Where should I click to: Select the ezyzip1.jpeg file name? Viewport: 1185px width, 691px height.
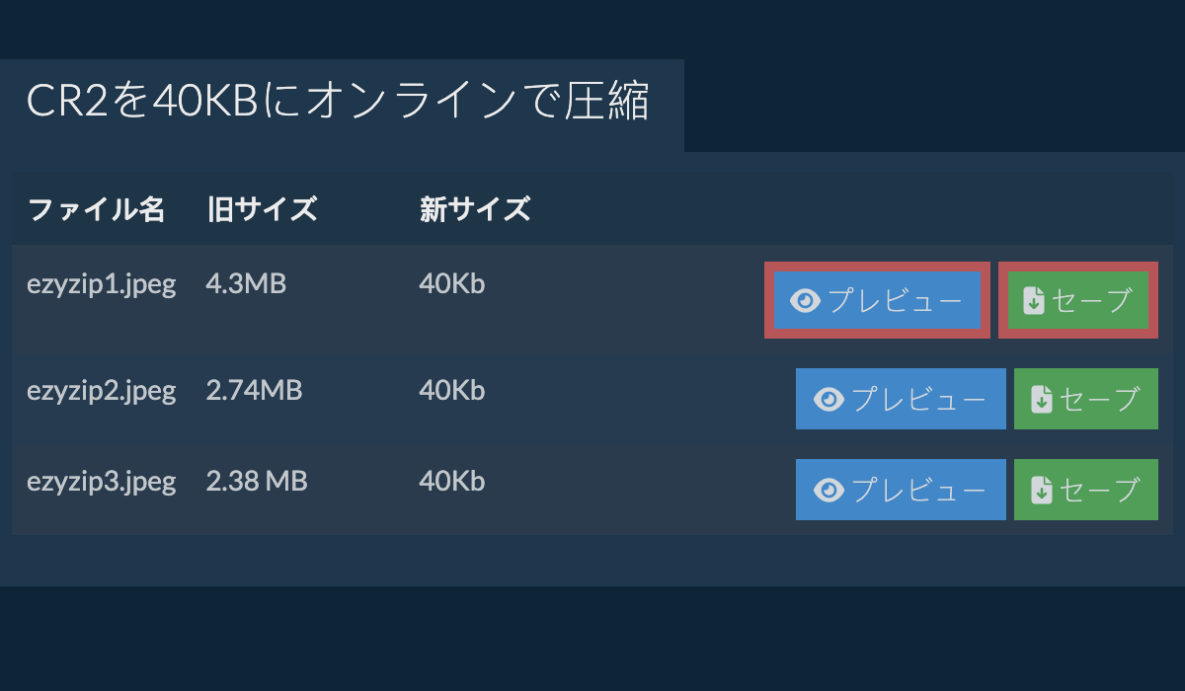pyautogui.click(x=101, y=284)
